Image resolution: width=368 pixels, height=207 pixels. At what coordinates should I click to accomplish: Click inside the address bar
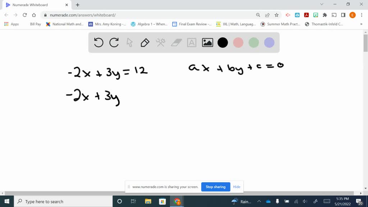[x=108, y=16]
